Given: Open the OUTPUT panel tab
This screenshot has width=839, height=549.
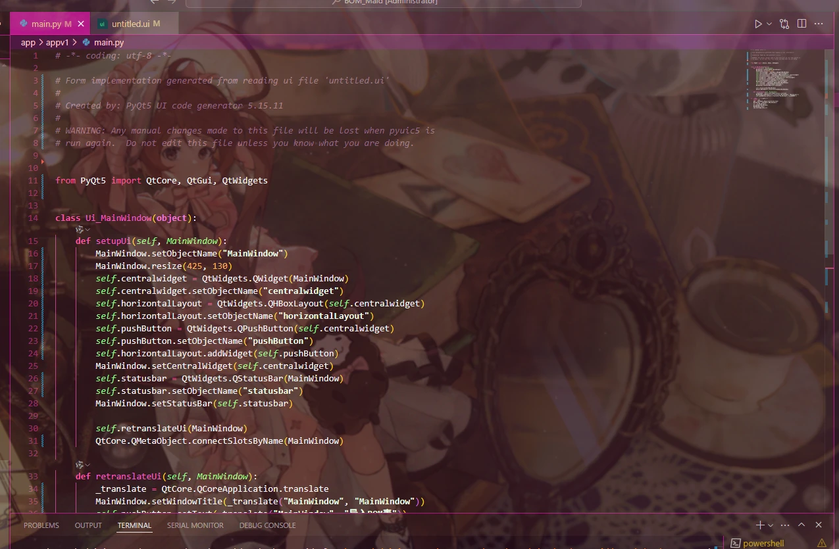Looking at the screenshot, I should tap(88, 525).
